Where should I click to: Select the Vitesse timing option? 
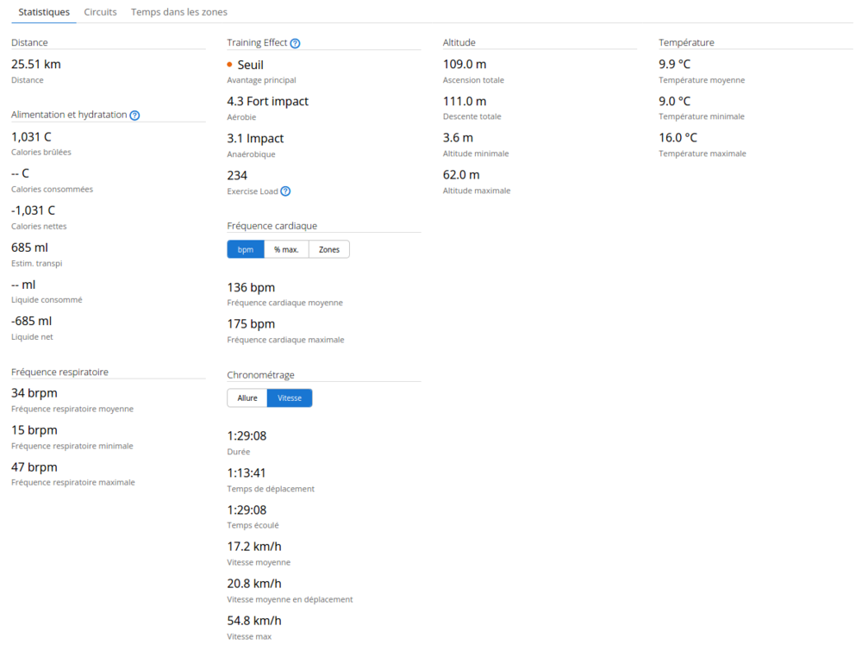[x=290, y=398]
